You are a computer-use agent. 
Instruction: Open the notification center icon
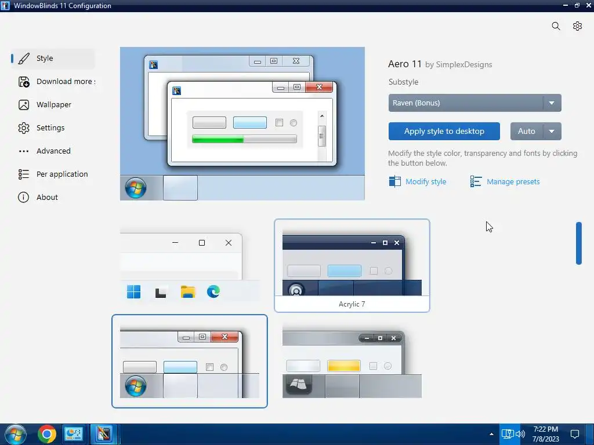pyautogui.click(x=575, y=434)
